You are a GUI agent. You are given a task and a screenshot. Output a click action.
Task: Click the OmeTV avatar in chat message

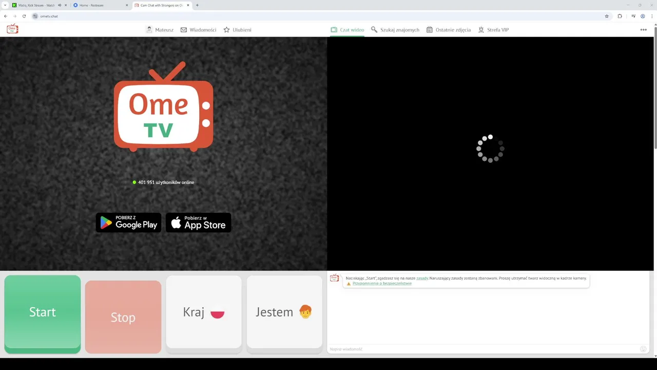334,278
